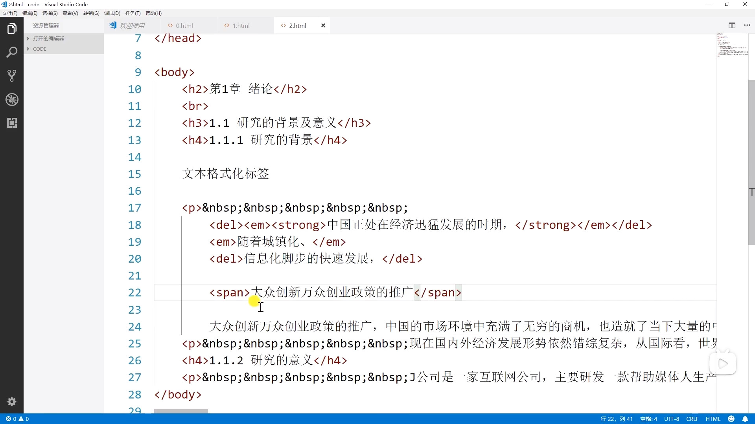Open the Explorer view in activity bar

12,29
